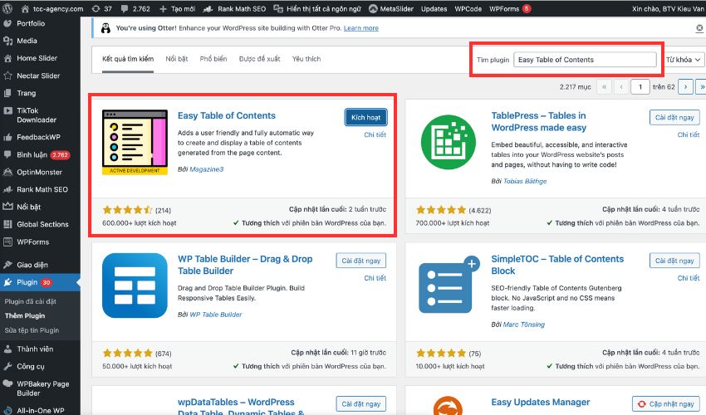Open Media library in sidebar

27,41
